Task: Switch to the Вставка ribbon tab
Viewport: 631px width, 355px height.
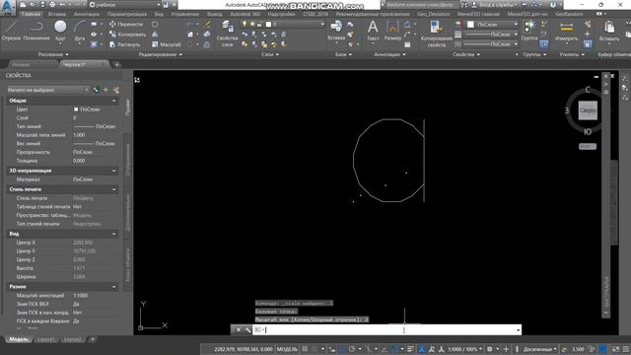Action: coord(57,14)
